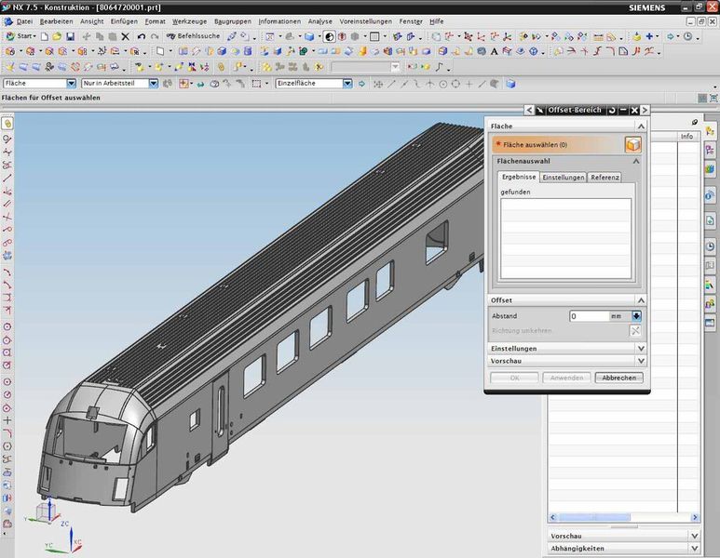Select the Einstellungen tab in Flächenauswahl

pyautogui.click(x=564, y=177)
